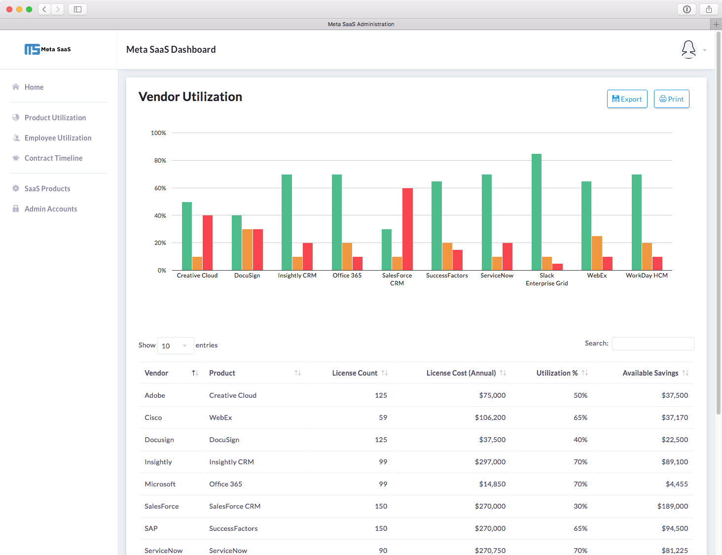
Task: Open the notification bell icon
Action: click(x=688, y=49)
